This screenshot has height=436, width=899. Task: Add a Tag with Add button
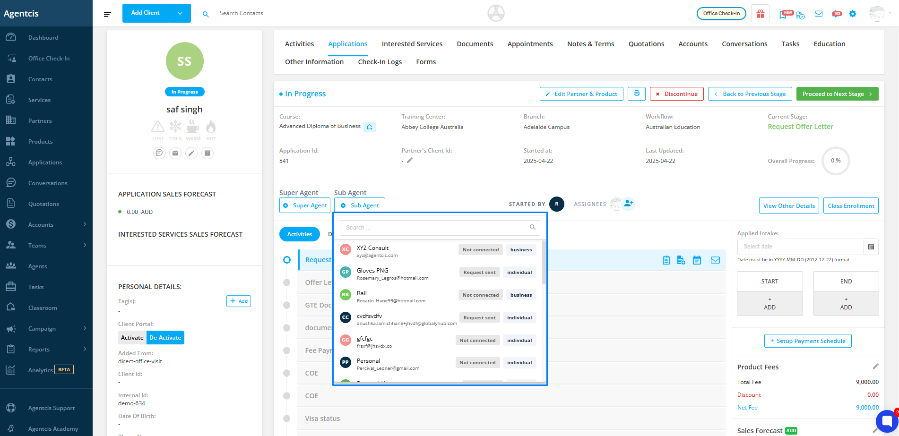(239, 301)
